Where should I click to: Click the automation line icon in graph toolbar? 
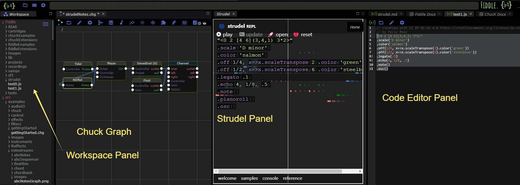132,23
